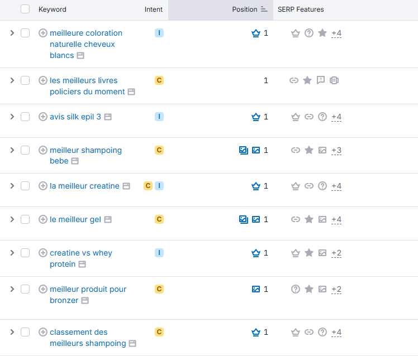Click the grey crown icon in the 'classement des meilleurs shampoing' row
The image size is (418, 356).
pyautogui.click(x=296, y=332)
